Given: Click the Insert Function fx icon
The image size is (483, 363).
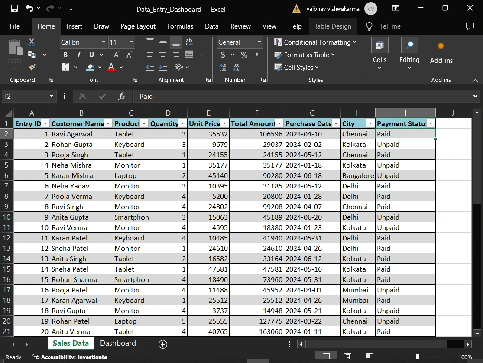Looking at the screenshot, I should coord(122,96).
